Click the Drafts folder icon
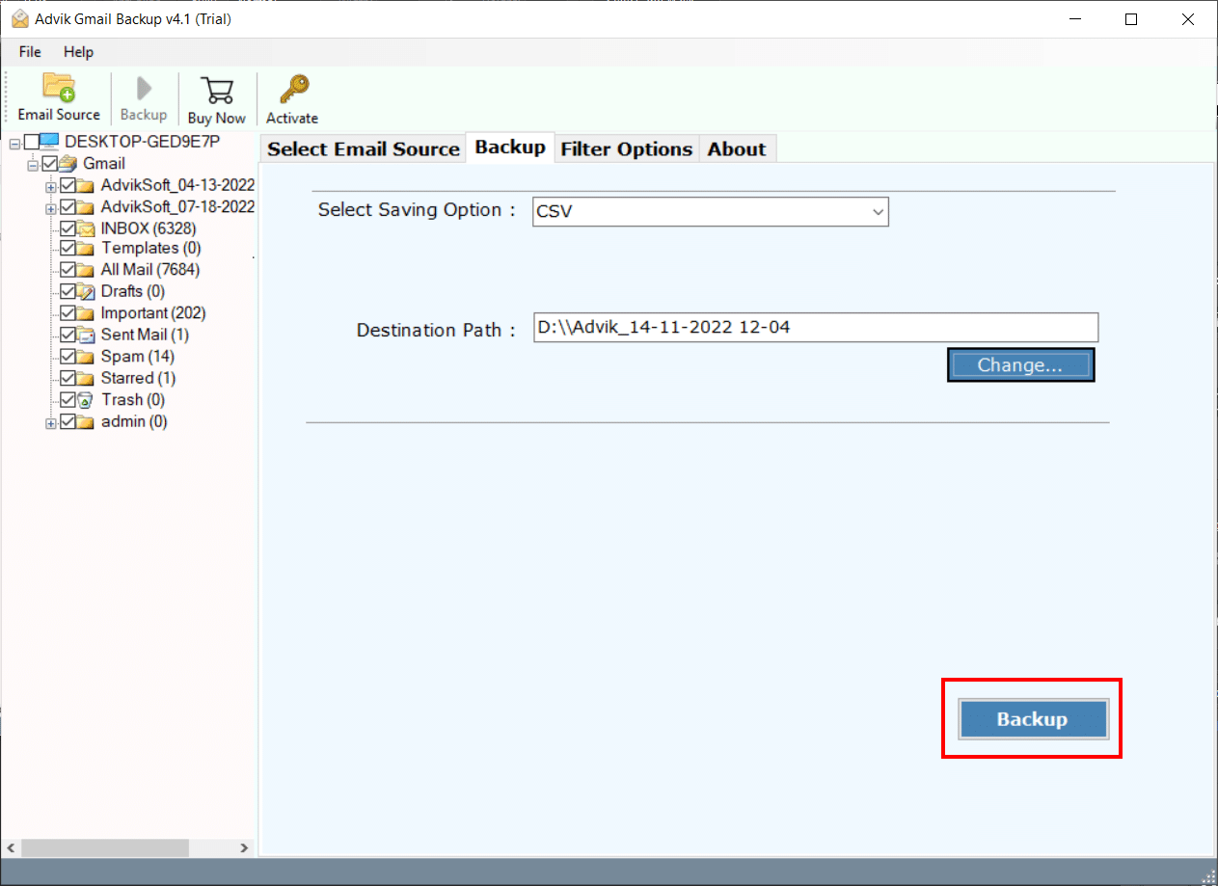1218x886 pixels. pos(86,291)
